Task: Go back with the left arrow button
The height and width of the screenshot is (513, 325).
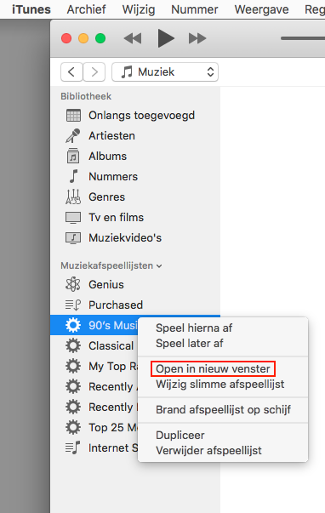Action: 71,72
